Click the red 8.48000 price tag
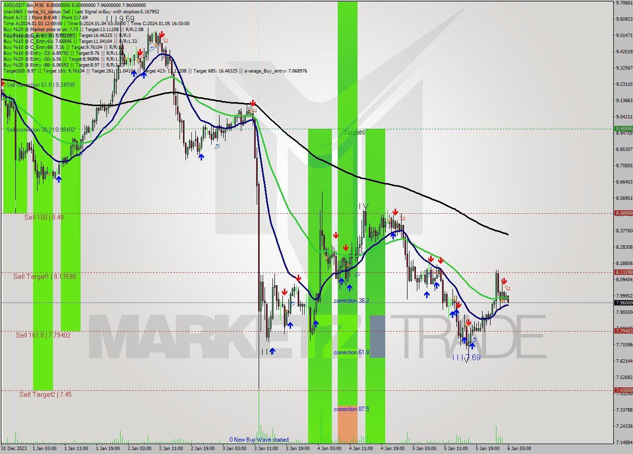This screenshot has width=633, height=454. (x=623, y=213)
